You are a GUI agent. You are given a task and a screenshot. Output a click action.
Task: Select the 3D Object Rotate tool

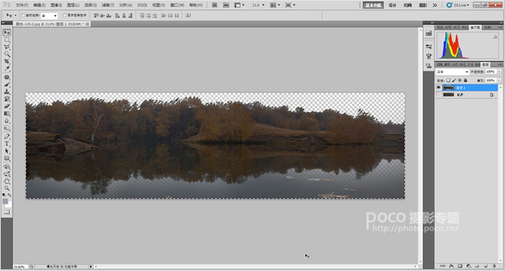click(x=7, y=167)
